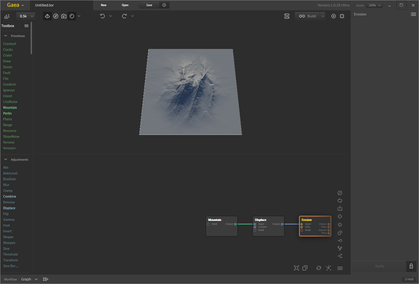Select the compass navigation icon in the toolbar
Screen dimensions: 419x284
[55, 16]
